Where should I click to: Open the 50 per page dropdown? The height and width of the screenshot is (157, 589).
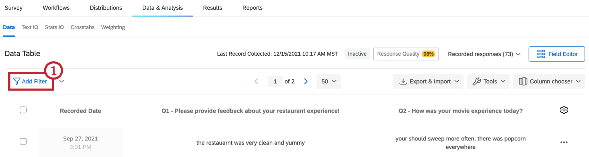328,81
